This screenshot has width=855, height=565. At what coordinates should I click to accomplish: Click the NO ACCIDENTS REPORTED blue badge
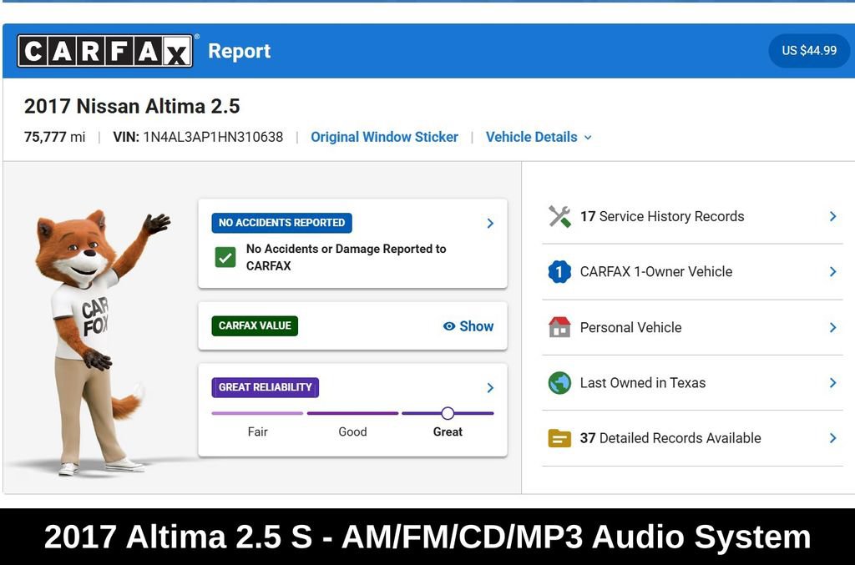pos(282,222)
